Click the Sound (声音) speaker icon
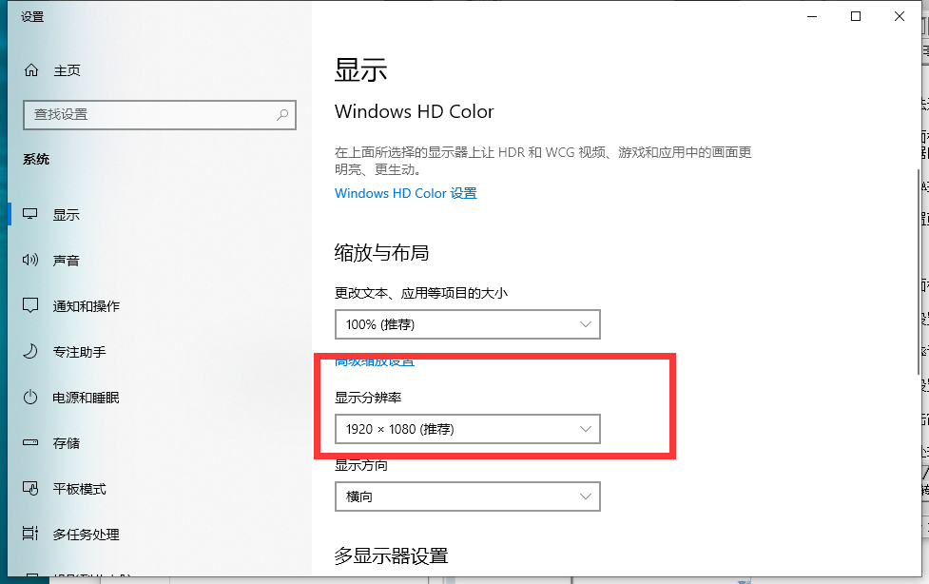The image size is (929, 584). pyautogui.click(x=31, y=261)
